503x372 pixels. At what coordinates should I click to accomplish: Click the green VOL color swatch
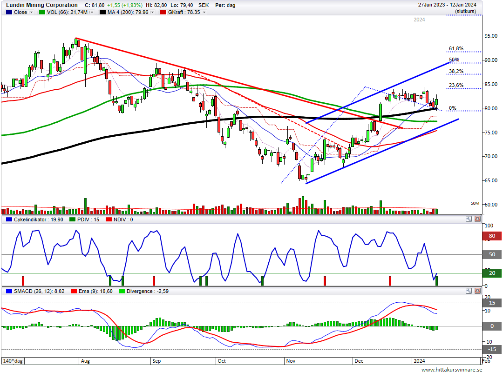click(42, 12)
